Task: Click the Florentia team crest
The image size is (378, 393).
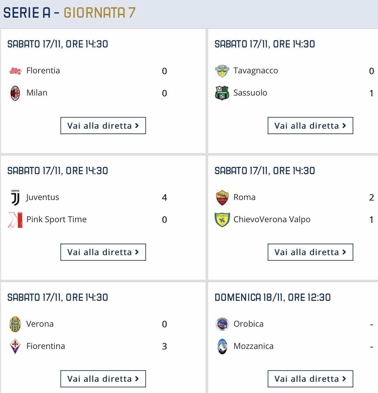Action: pos(15,71)
